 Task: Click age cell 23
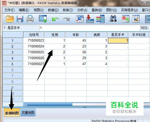(76, 46)
